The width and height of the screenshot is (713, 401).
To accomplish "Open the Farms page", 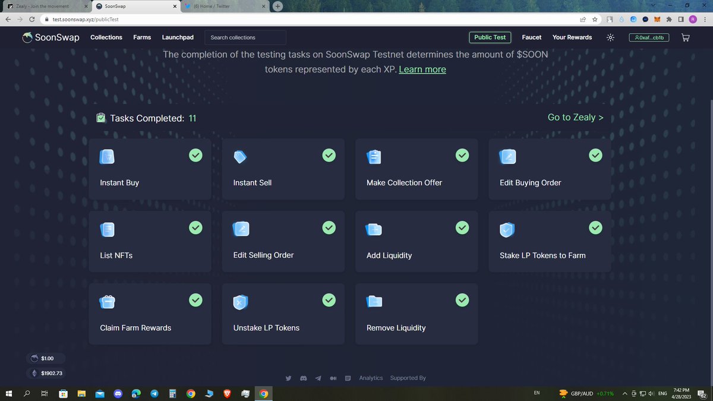I will coord(142,37).
